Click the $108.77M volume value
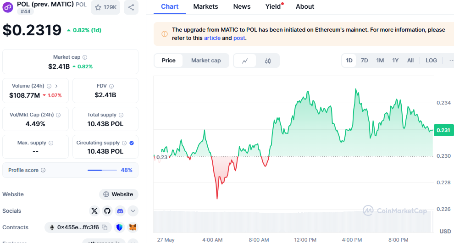The width and height of the screenshot is (454, 243). click(x=25, y=95)
